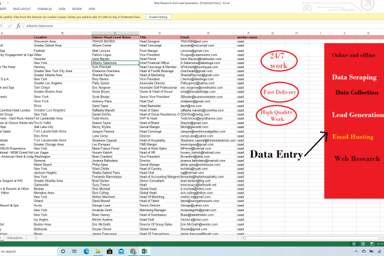Select column F header
Screen dimensions: 384x256
coord(248,33)
